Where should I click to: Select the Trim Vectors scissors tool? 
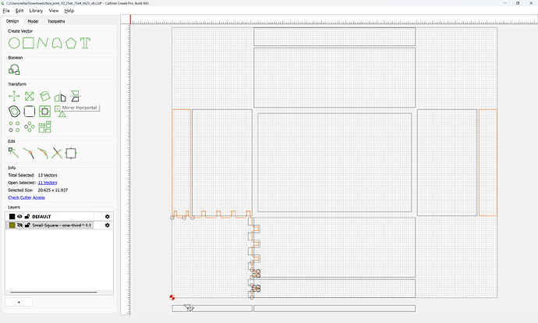click(x=57, y=153)
